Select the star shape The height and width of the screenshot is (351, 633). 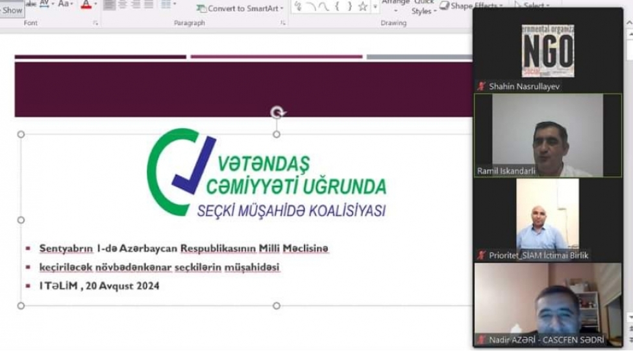pos(362,6)
